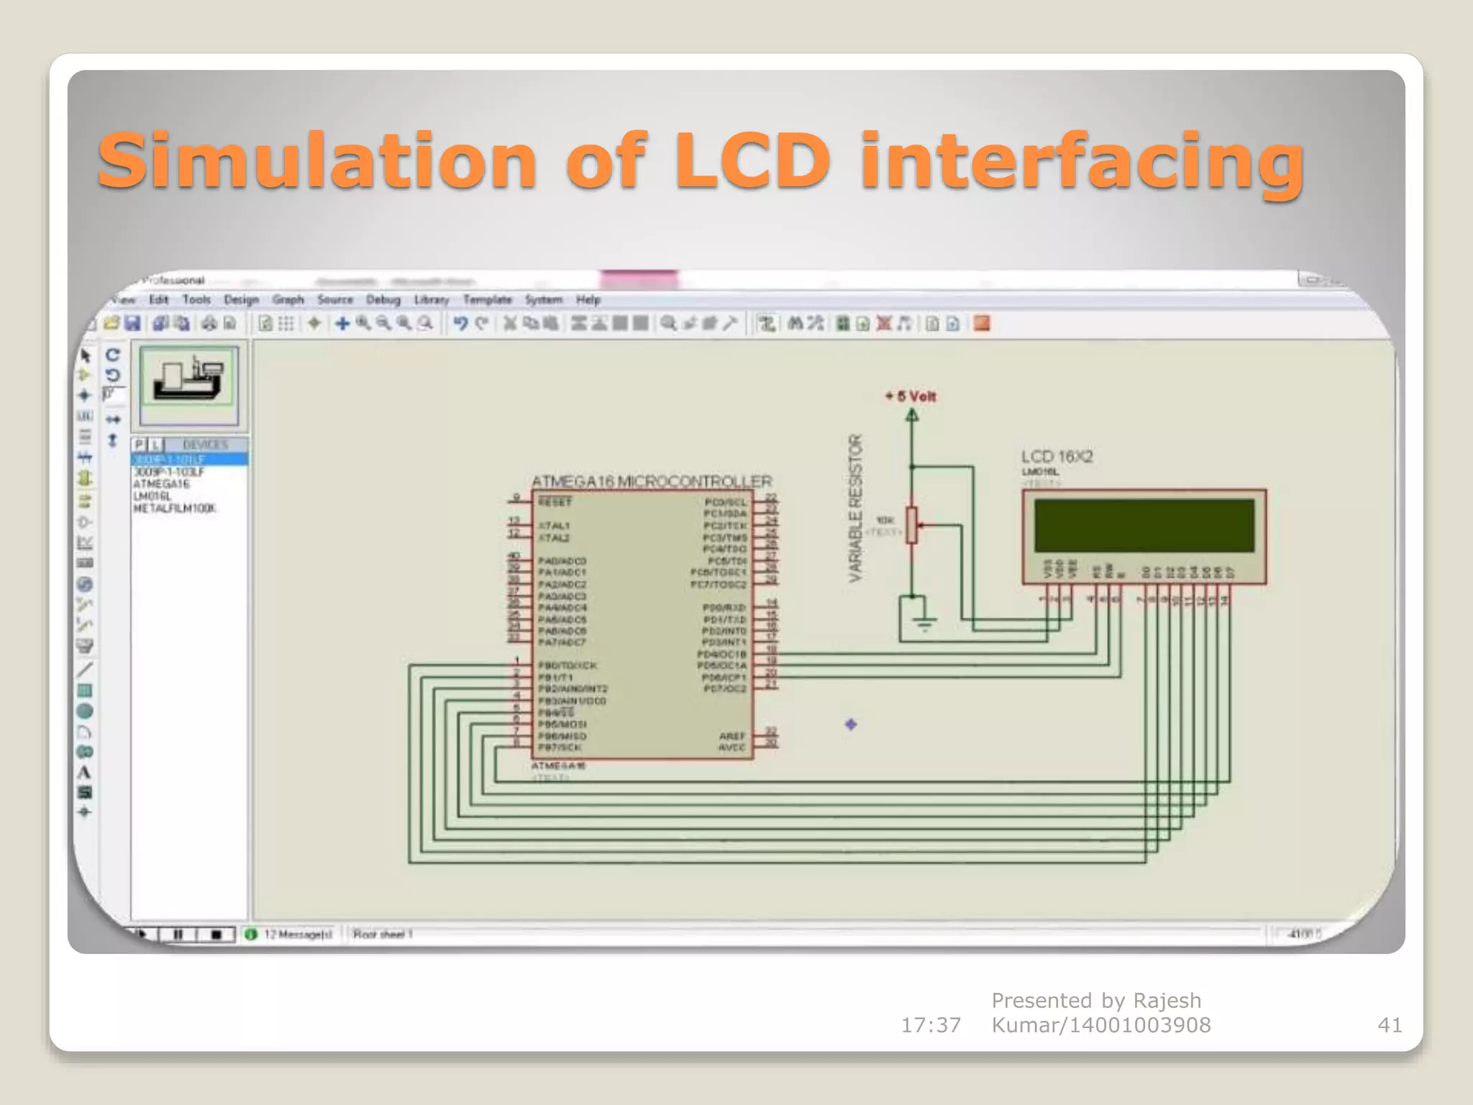Click the Undo arrow icon
The image size is (1473, 1105).
coord(460,324)
